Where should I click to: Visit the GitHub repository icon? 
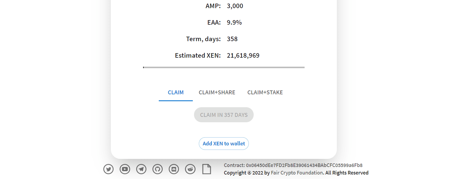coord(157,169)
